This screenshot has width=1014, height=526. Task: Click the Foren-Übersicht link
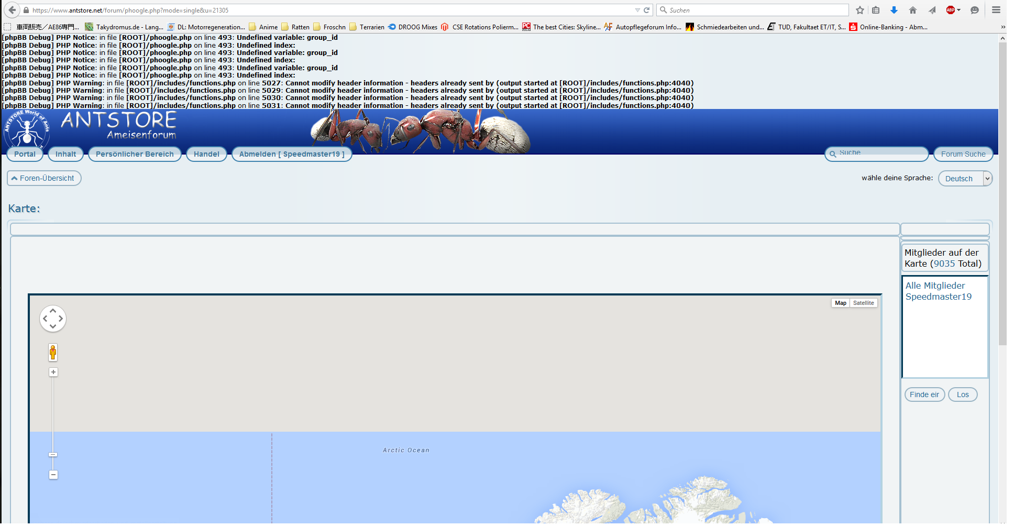[x=44, y=178]
